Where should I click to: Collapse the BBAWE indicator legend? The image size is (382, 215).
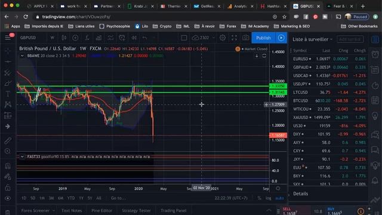coord(22,56)
